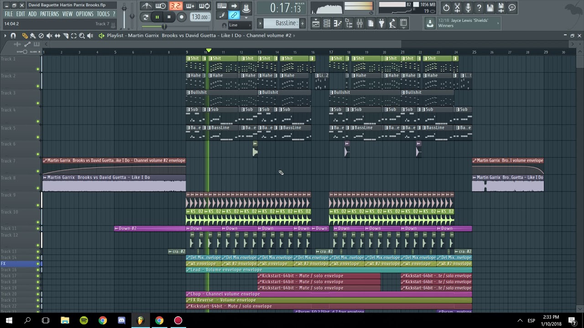Open the OPTIONS menu
The height and width of the screenshot is (328, 584).
(x=84, y=14)
